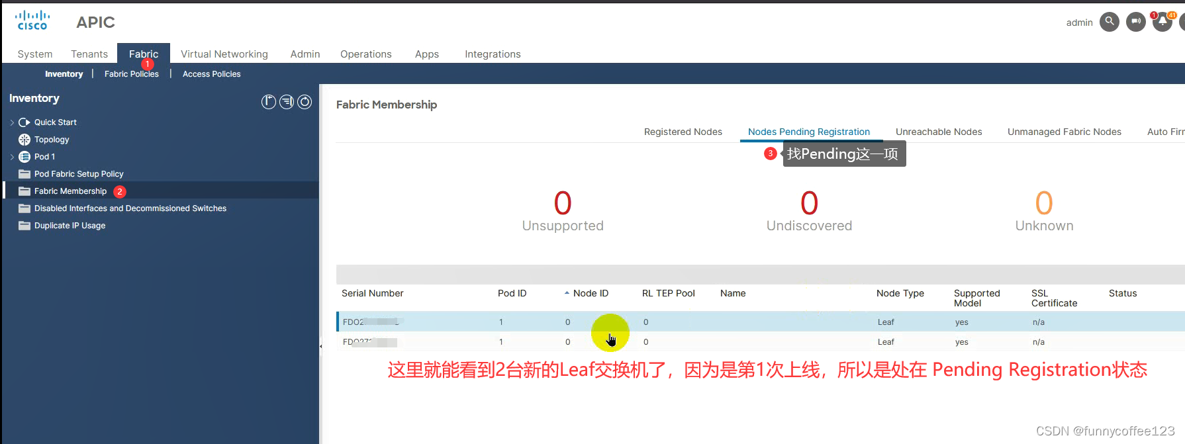Click the admin user name
This screenshot has height=444, width=1185.
click(1079, 22)
